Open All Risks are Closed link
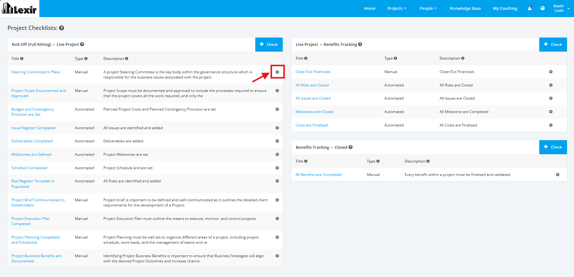 [x=312, y=85]
